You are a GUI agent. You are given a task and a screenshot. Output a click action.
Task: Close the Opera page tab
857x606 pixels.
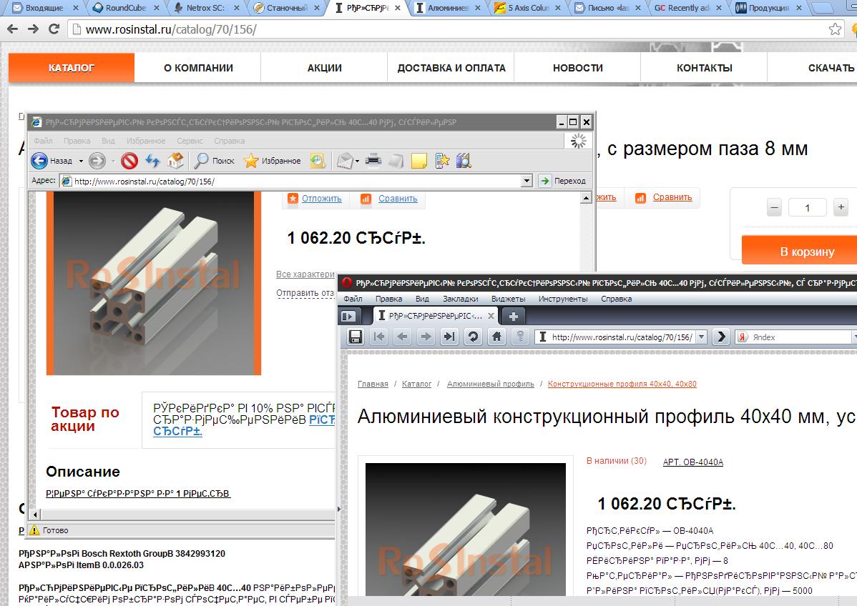click(491, 316)
